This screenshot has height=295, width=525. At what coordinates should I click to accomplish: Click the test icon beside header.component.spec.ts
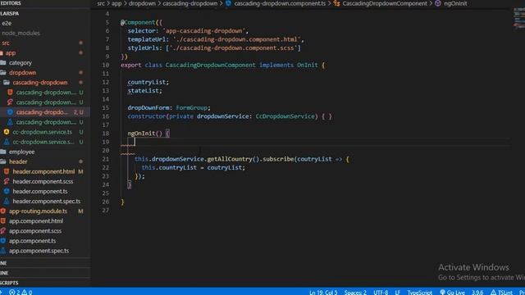[7, 201]
